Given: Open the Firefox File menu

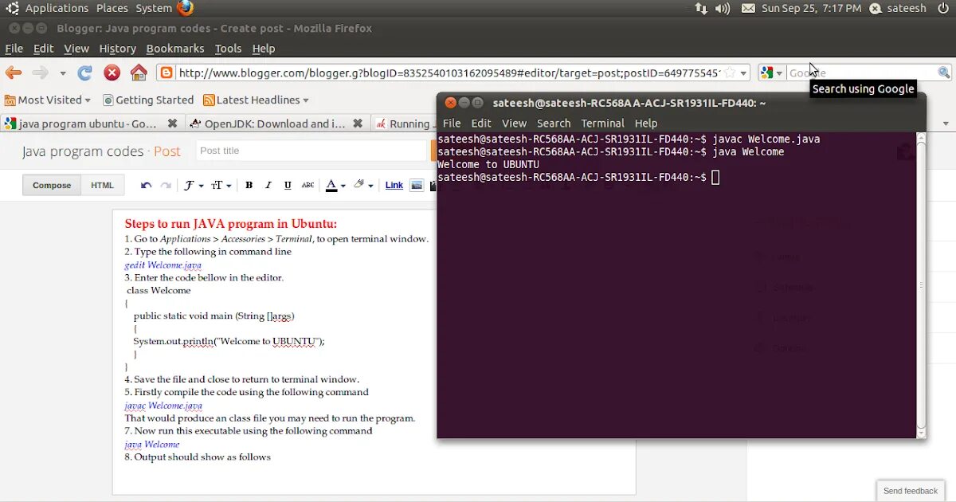Looking at the screenshot, I should [14, 49].
